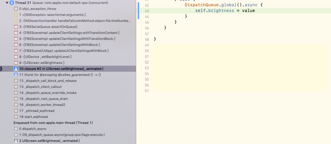Screen dimensions: 331x144
Task: Select frame 10 closure #2 in UIScreen.setBrightness
Action: pos(68,69)
